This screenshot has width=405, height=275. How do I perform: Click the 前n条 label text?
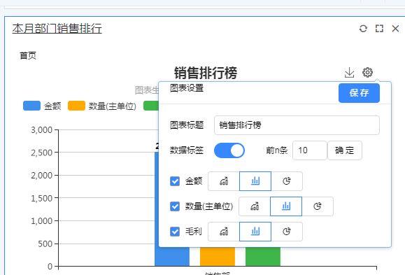pyautogui.click(x=276, y=150)
